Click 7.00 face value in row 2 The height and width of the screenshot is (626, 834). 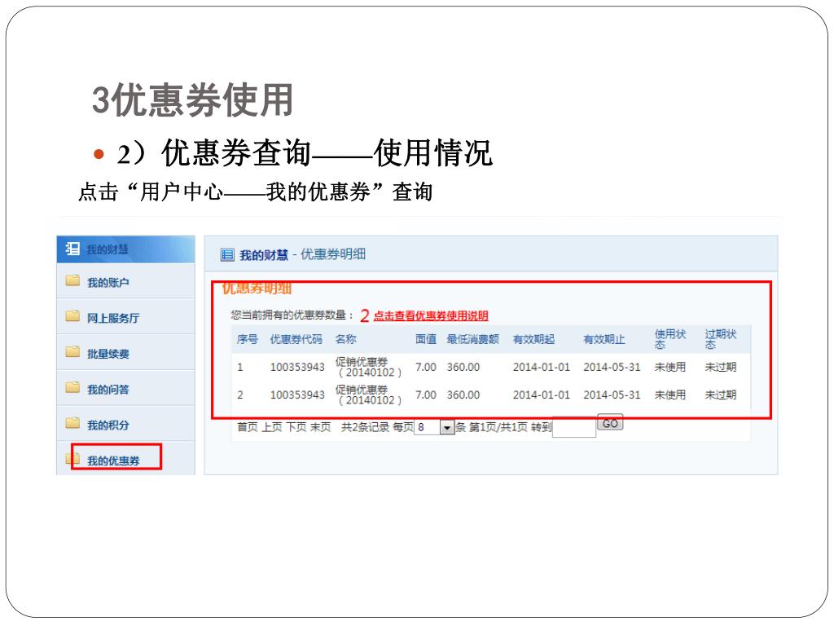pyautogui.click(x=426, y=395)
